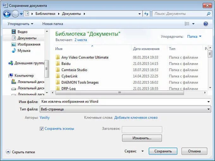Screen dimensions: 215x161
Task: Select Музыка in the navigation pane
Action: 24,51
